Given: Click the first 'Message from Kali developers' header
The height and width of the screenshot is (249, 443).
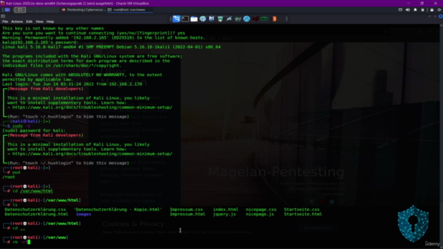Looking at the screenshot, I should (46, 89).
